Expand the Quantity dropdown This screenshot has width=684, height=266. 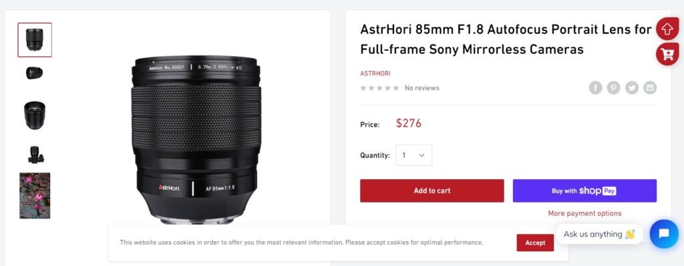coord(414,155)
